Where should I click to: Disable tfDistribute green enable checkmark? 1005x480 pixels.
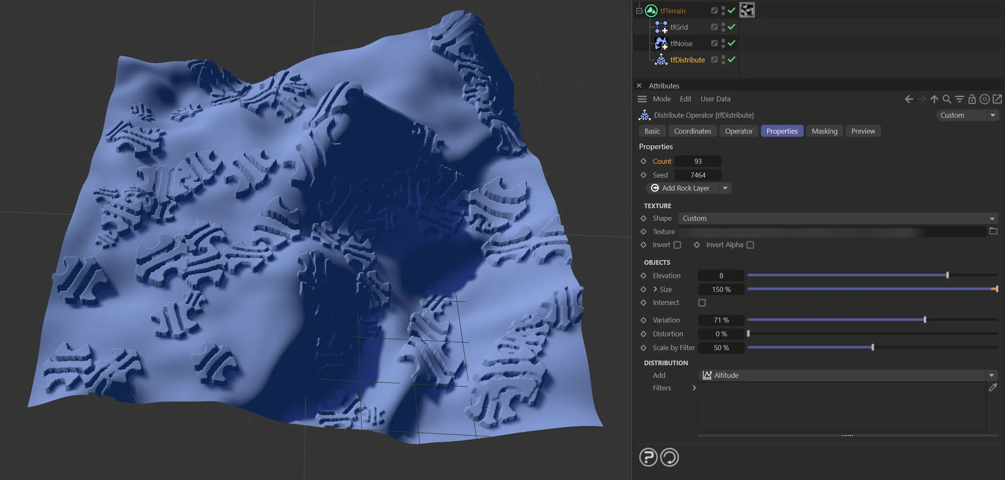click(731, 59)
